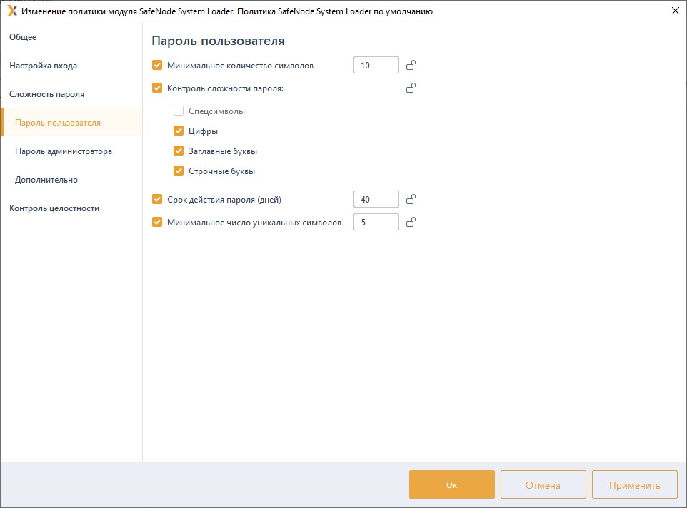Viewport: 687px width, 508px height.
Task: Click lock icon next to minimum character count
Action: (x=411, y=66)
